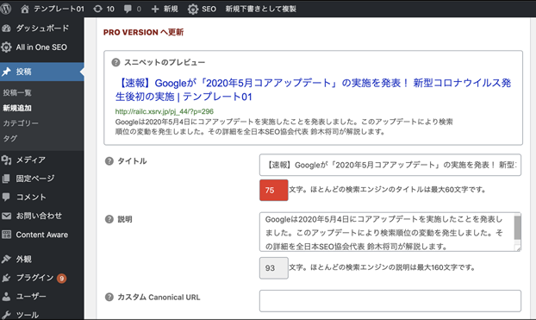
Task: Open ダッシュボード in the sidebar
Action: [41, 28]
